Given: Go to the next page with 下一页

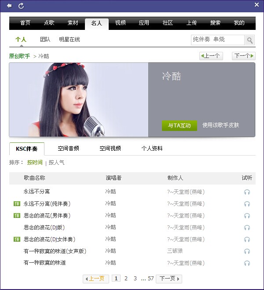Looking at the screenshot, I should [169, 279].
